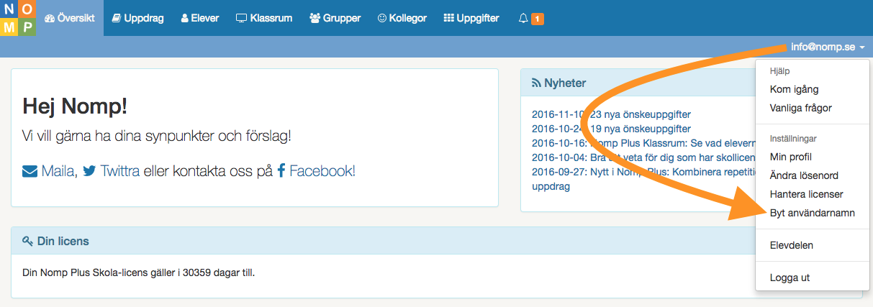Open Kom igång help entry
873x307 pixels.
coord(794,89)
